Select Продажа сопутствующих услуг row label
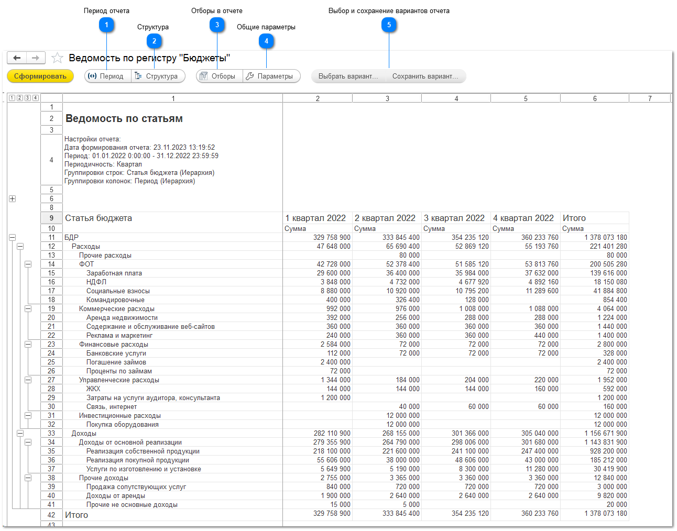The width and height of the screenshot is (677, 531). (136, 486)
